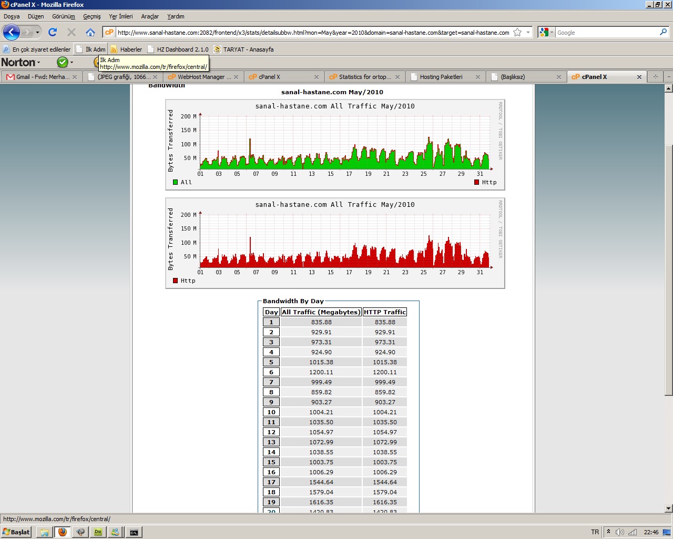Close the active cPanel X tab
This screenshot has height=539, width=673.
point(639,77)
